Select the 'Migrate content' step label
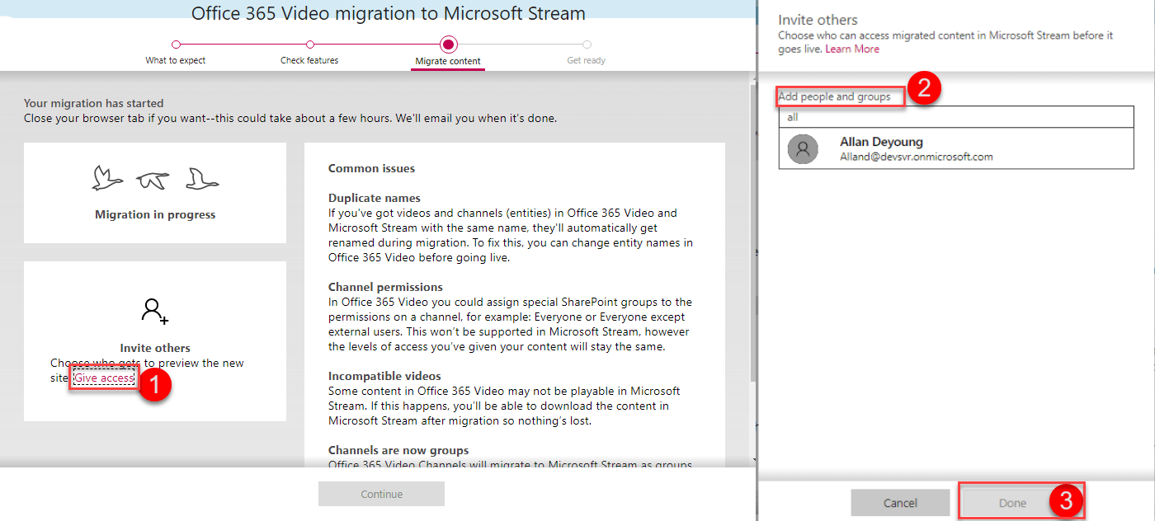 (448, 61)
